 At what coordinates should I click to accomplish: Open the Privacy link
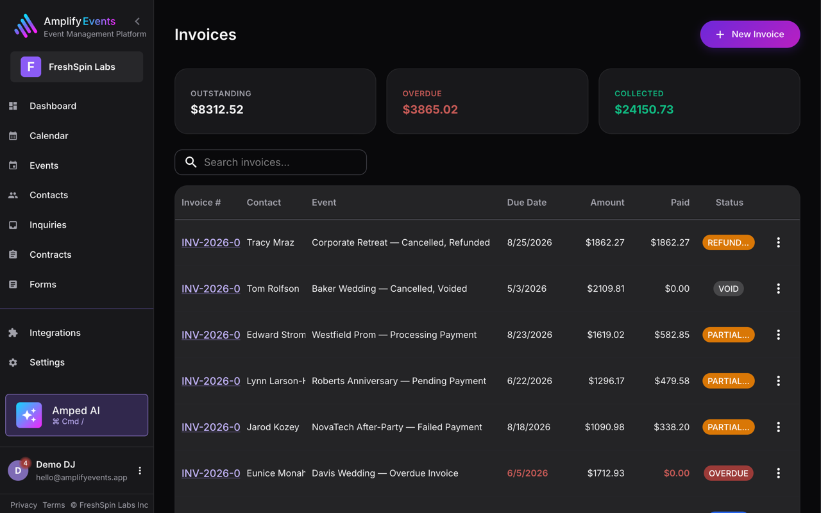24,505
